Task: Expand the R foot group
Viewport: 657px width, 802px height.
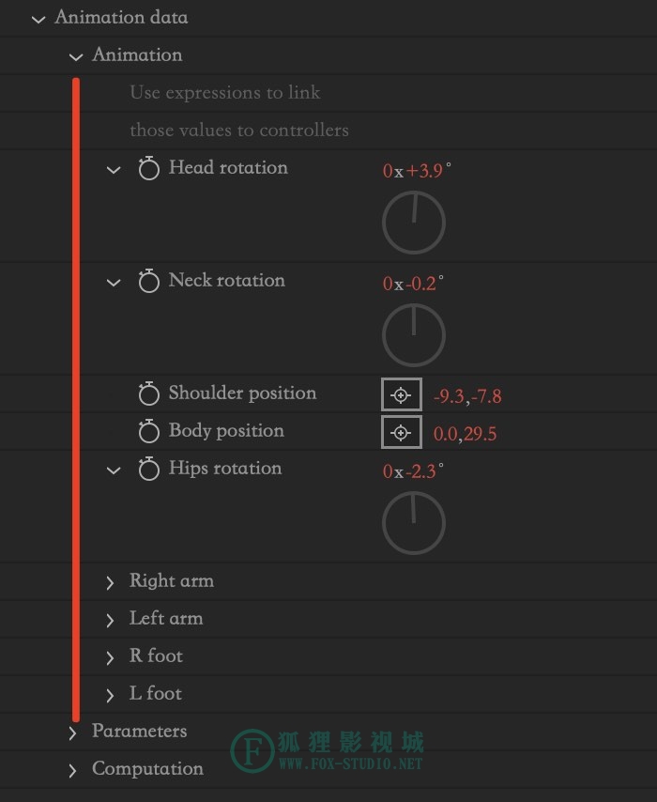Action: point(110,657)
